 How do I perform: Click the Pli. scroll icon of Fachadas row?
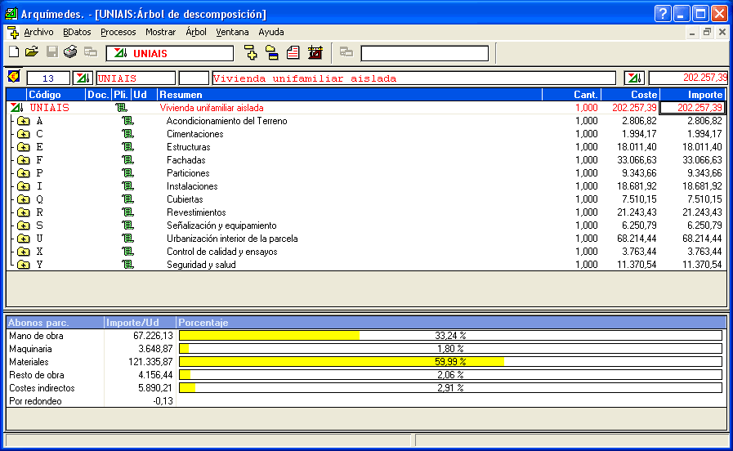[127, 160]
